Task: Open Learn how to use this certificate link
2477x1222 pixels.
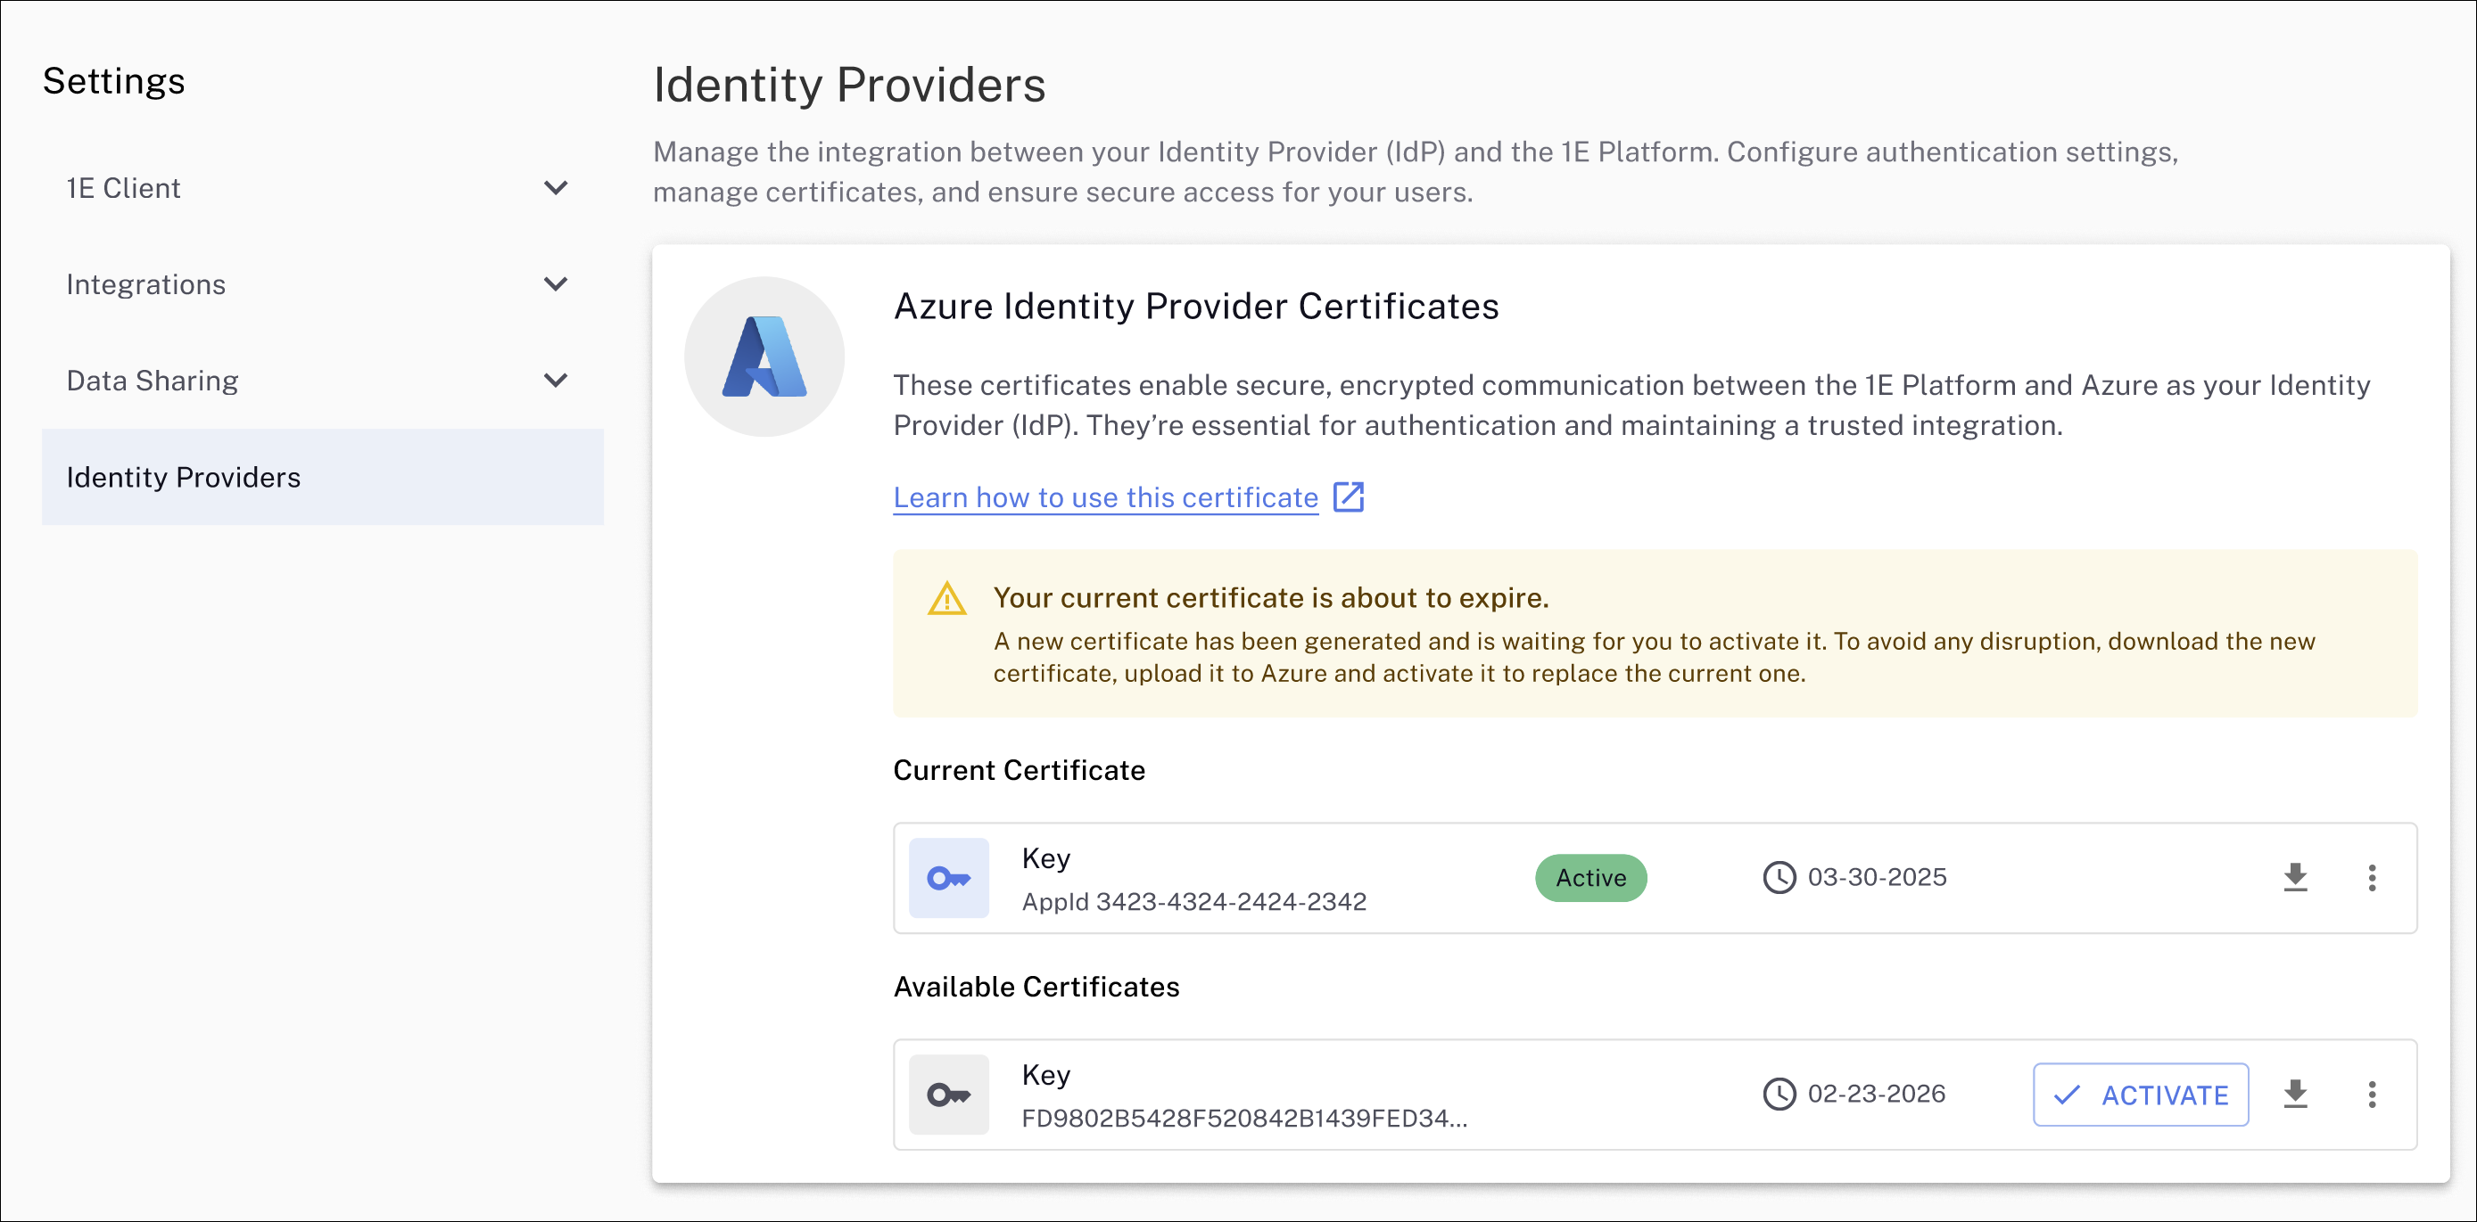Action: [1105, 497]
